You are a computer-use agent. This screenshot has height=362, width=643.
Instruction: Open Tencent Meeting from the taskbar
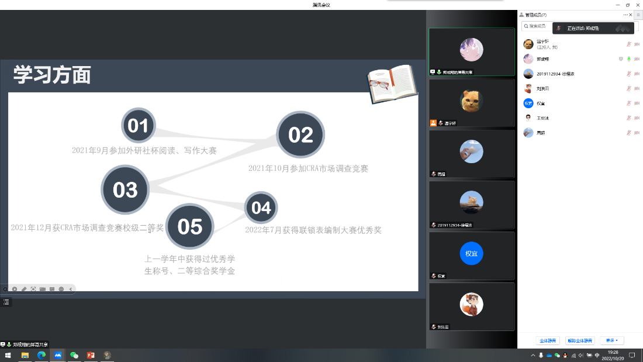pyautogui.click(x=58, y=355)
